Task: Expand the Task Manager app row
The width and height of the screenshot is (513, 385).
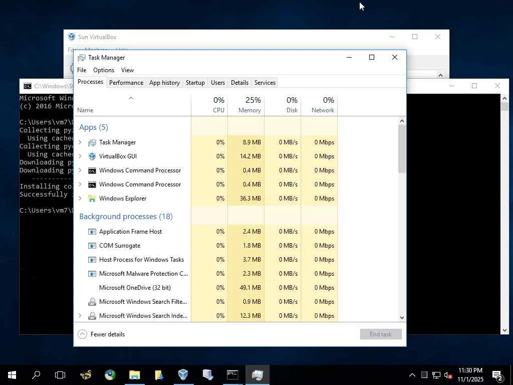Action: tap(80, 142)
